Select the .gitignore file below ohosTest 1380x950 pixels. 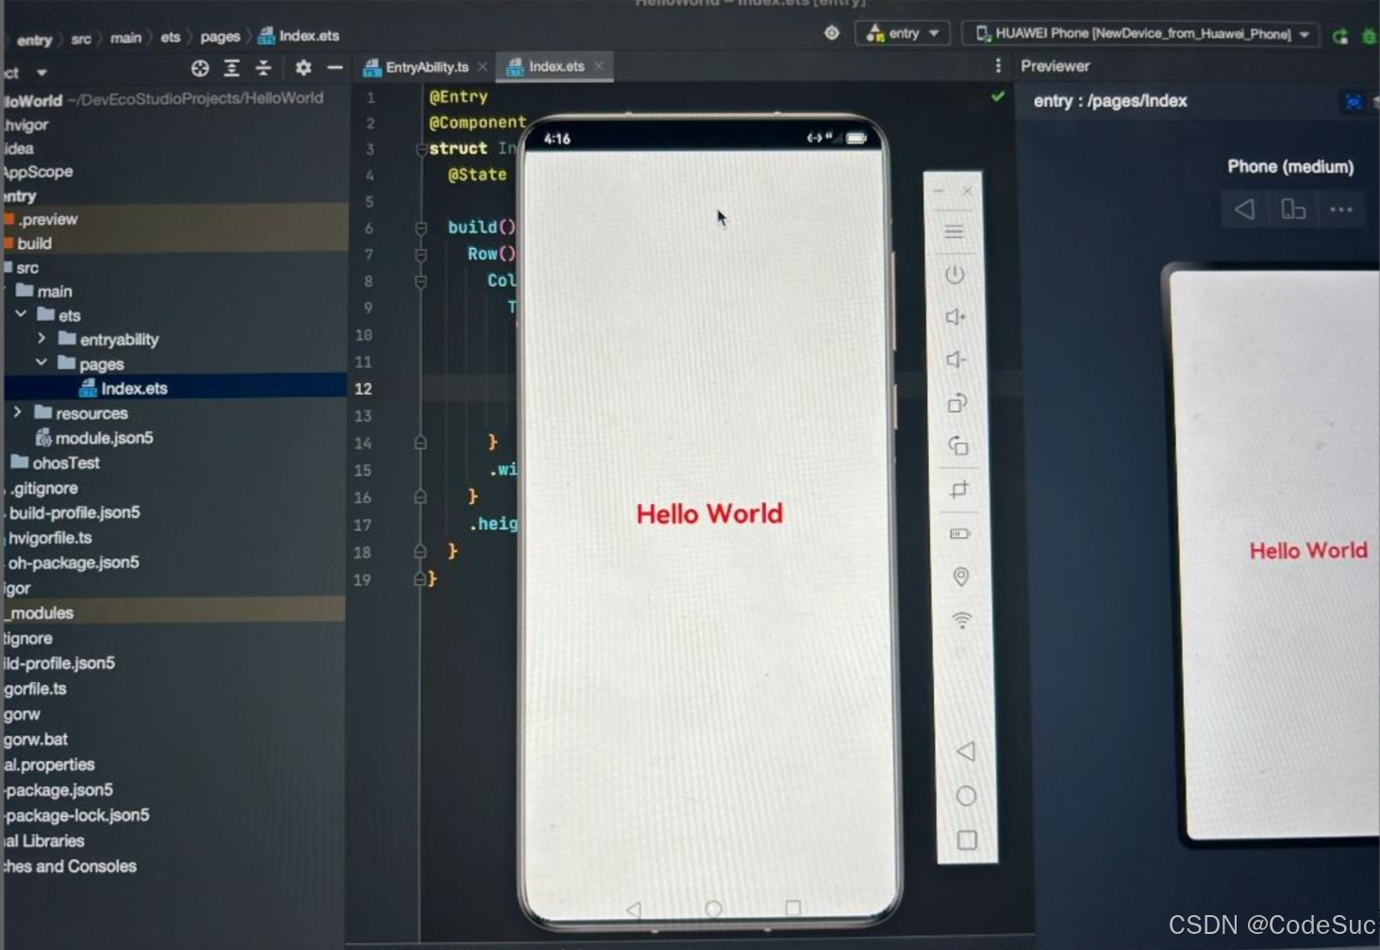pos(45,488)
